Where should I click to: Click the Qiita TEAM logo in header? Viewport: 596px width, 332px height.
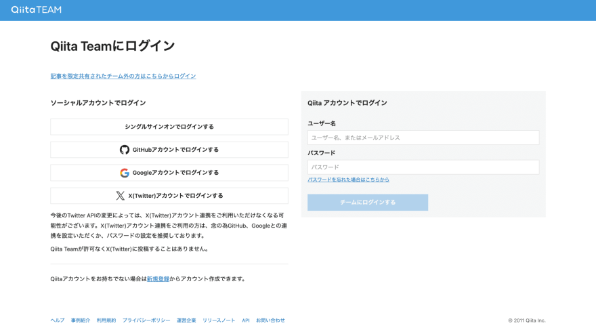[36, 10]
